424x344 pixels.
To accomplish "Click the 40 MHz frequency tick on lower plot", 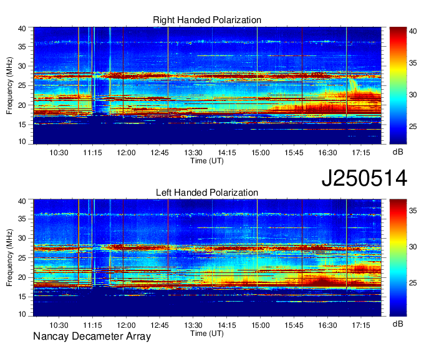I will 22,201.
